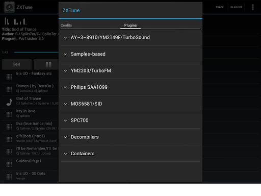Click the spectrum visualizer bars

click(15, 21)
